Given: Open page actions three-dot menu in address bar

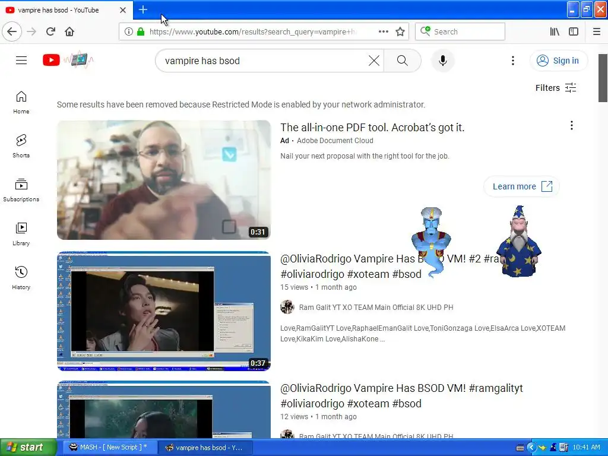Looking at the screenshot, I should pos(383,31).
